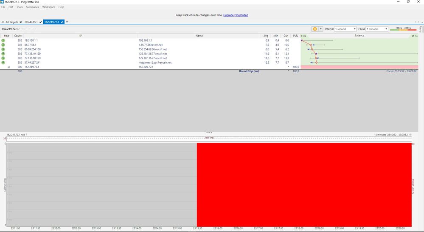
Task: Open the Tools menu
Action: pos(20,7)
